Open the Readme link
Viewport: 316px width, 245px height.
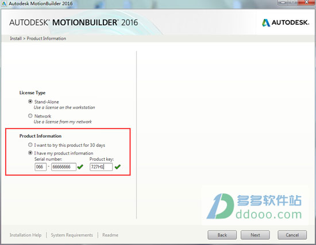(110, 235)
